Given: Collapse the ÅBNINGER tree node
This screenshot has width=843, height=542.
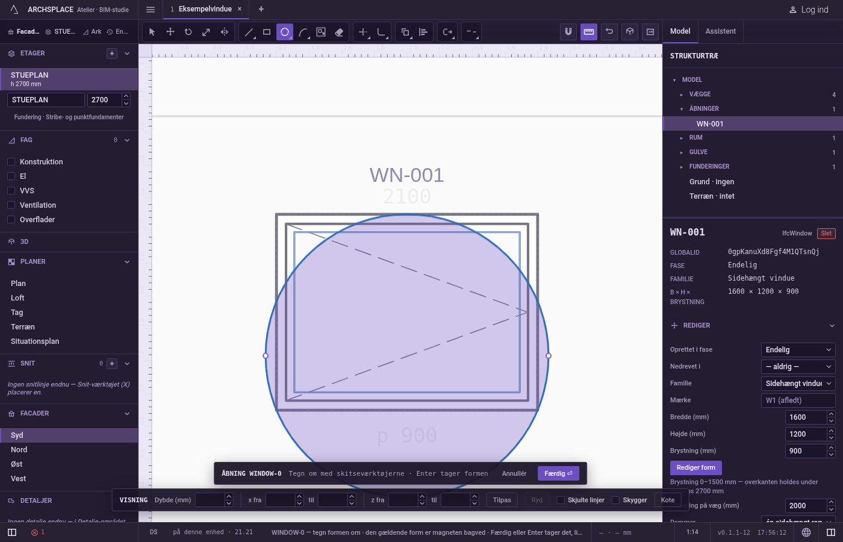Looking at the screenshot, I should (682, 109).
